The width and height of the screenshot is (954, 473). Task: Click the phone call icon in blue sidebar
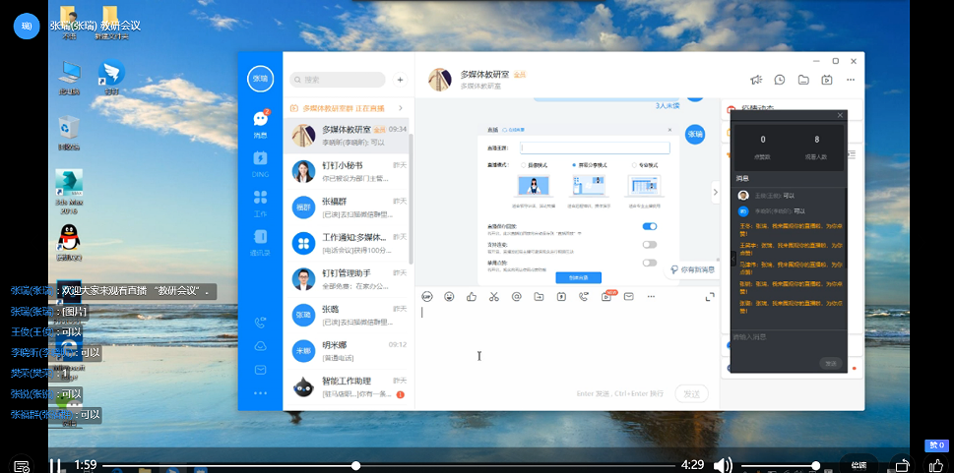260,323
